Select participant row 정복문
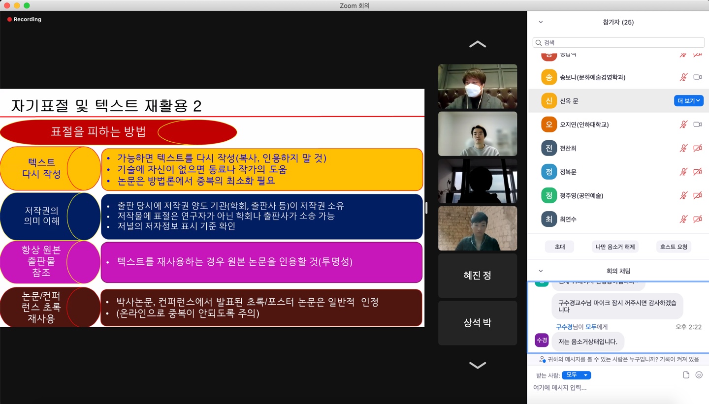Screen dimensions: 709x404 coord(618,172)
